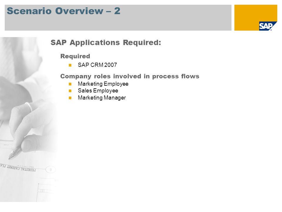282x212 pixels.
Task: Click the Sales Employee item
Action: (x=98, y=91)
